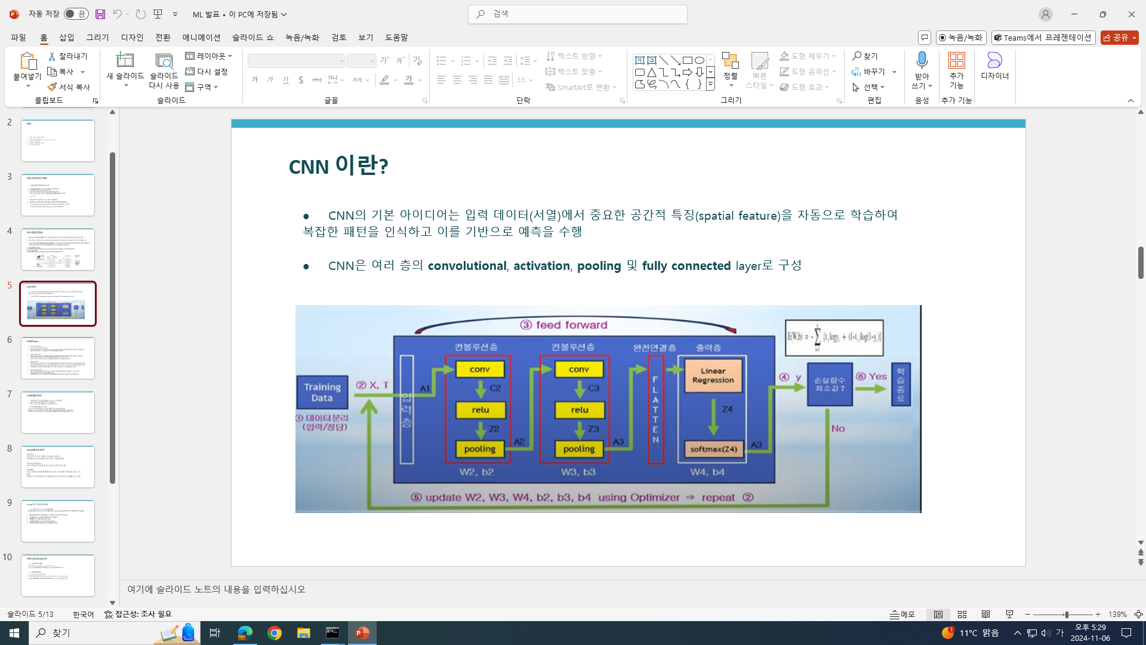Open the Add-ins (추가 기능) icon
Image resolution: width=1146 pixels, height=645 pixels.
coord(957,60)
